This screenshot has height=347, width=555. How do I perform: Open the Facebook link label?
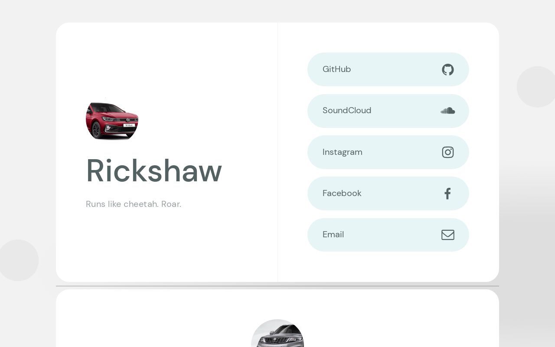pyautogui.click(x=342, y=193)
